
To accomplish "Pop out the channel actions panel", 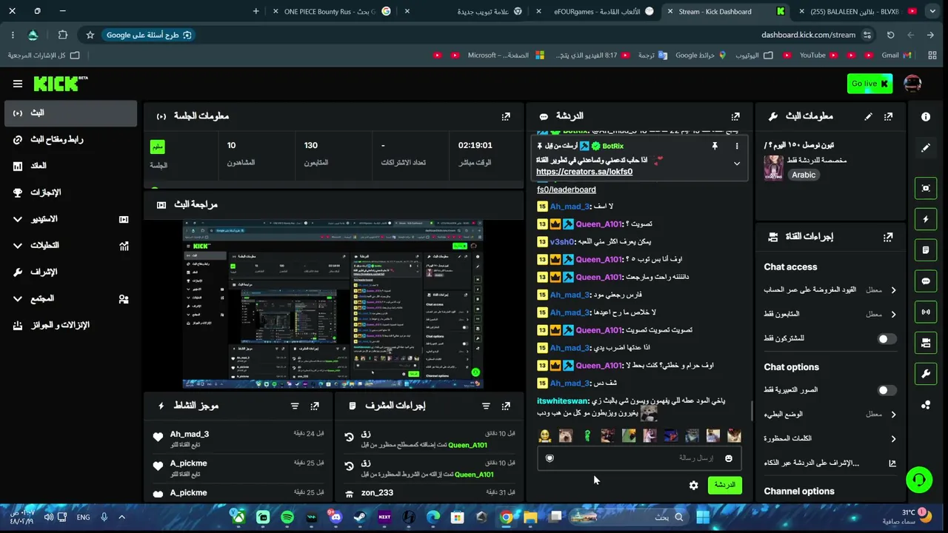I will pyautogui.click(x=888, y=237).
